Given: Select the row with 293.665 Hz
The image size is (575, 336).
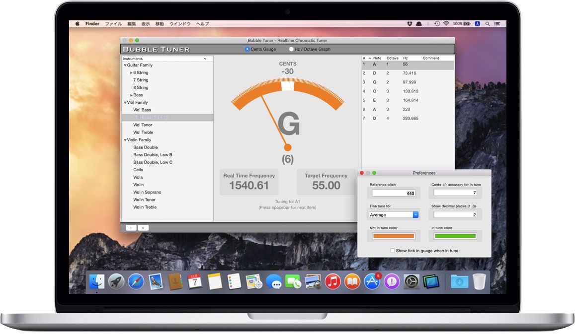Looking at the screenshot, I should point(408,118).
